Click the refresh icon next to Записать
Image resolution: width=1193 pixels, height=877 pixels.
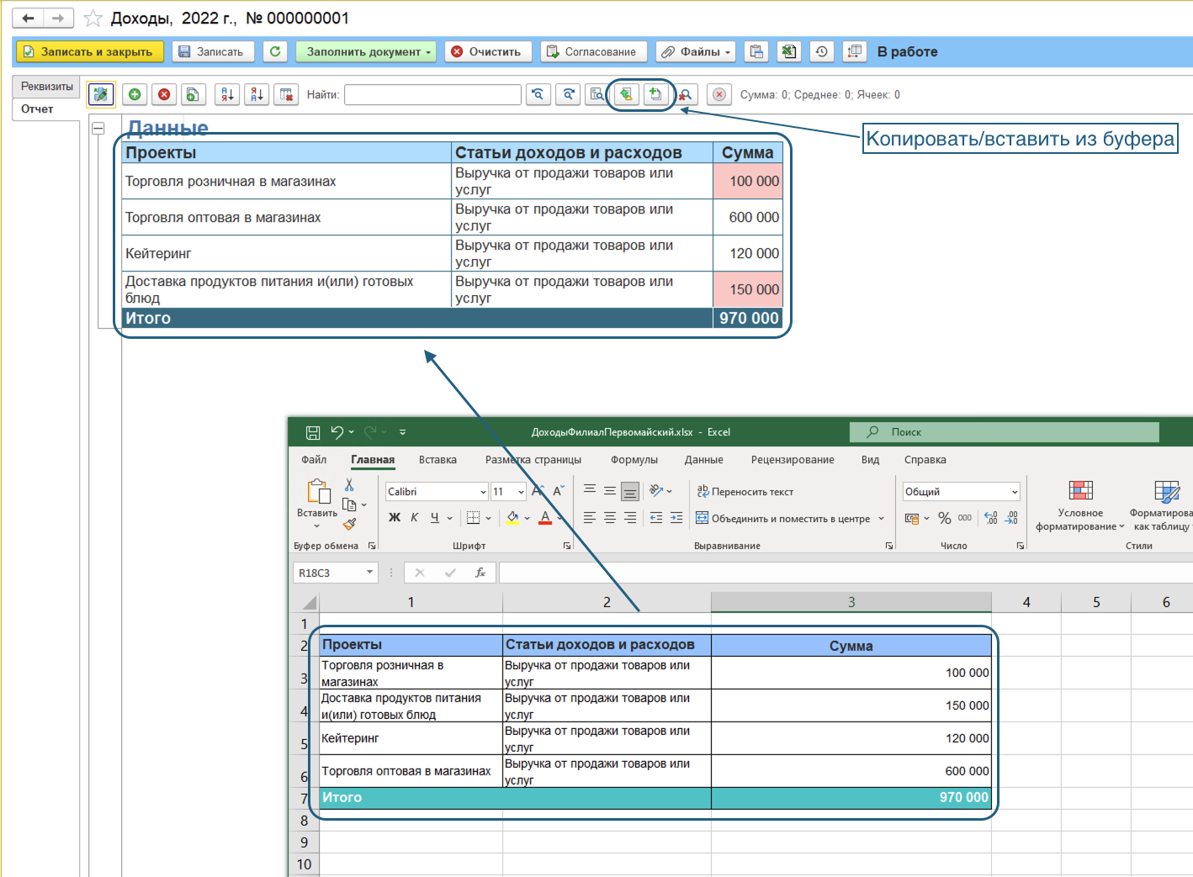[x=275, y=51]
